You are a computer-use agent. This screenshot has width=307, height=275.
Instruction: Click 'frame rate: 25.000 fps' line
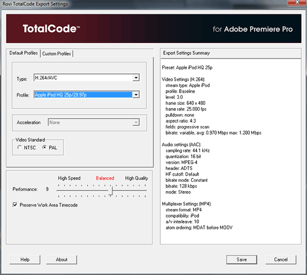pos(186,109)
